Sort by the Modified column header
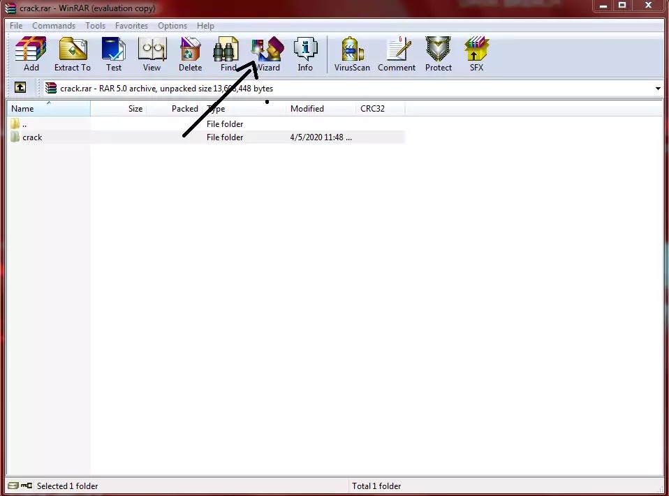The image size is (669, 496). 321,109
